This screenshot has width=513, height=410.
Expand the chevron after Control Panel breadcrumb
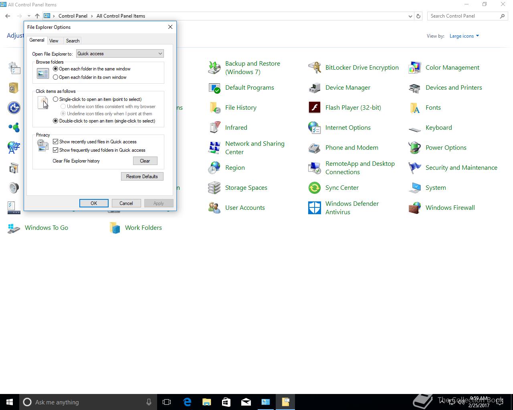pyautogui.click(x=92, y=16)
